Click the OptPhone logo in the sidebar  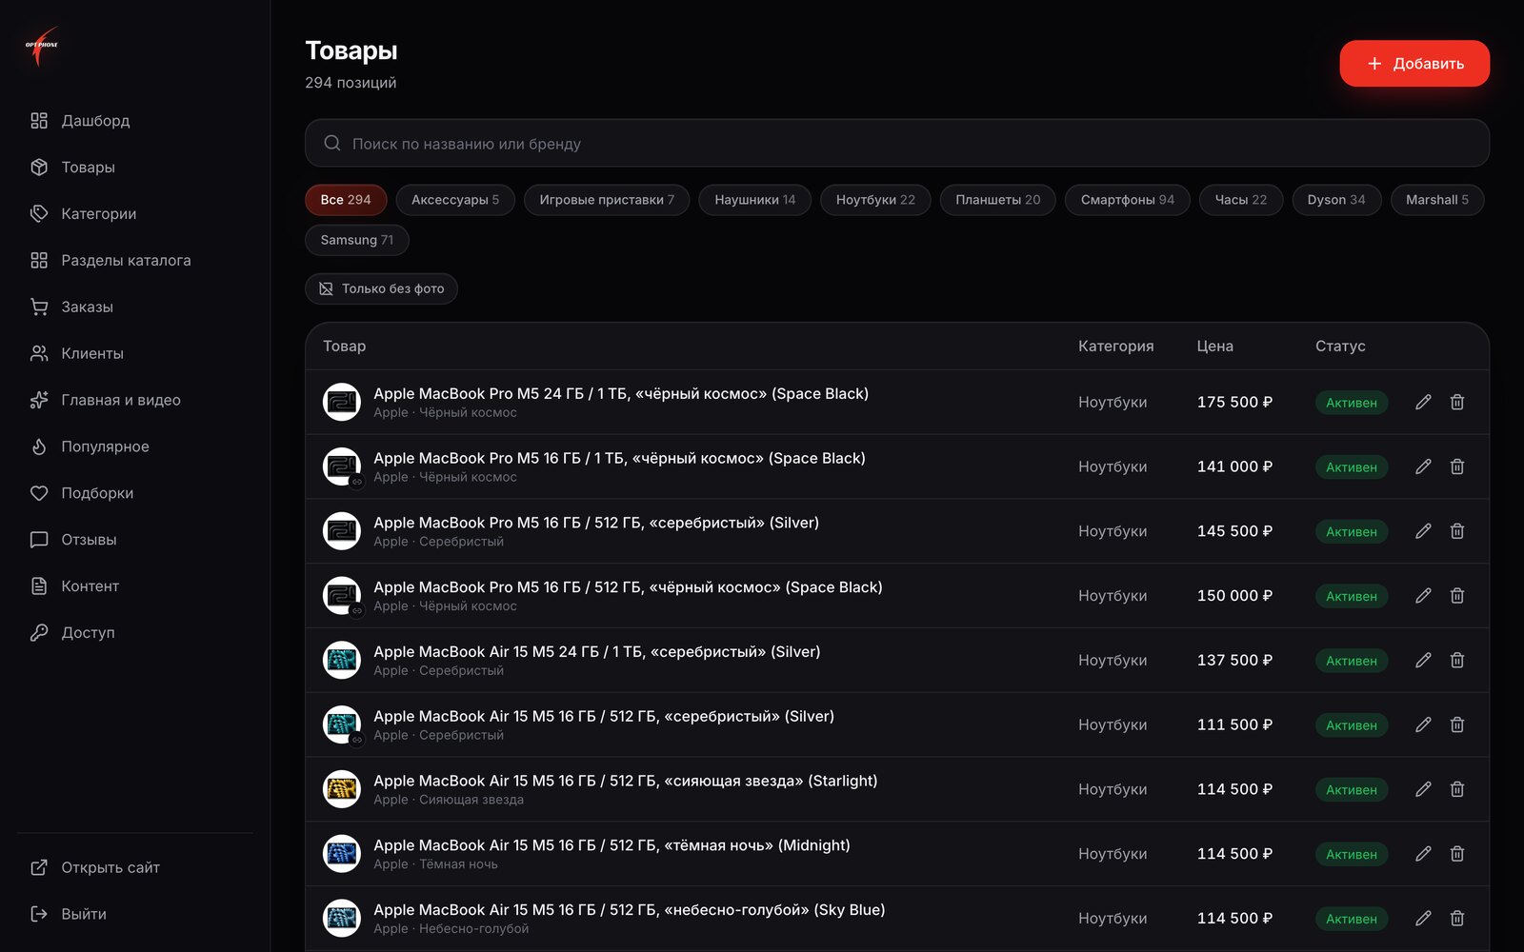pyautogui.click(x=42, y=46)
